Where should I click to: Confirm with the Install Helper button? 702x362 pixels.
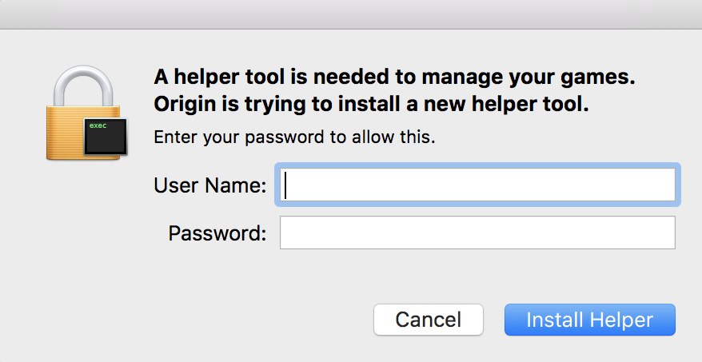pos(589,320)
